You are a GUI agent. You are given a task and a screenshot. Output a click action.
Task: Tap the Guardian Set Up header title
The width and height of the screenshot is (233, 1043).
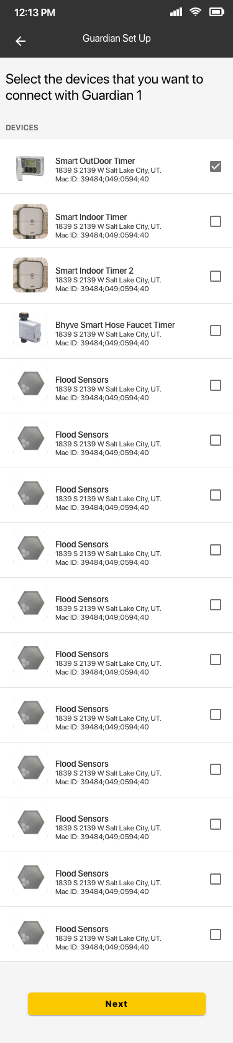[117, 39]
